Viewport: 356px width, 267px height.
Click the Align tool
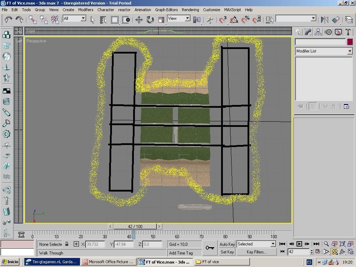(x=336, y=20)
